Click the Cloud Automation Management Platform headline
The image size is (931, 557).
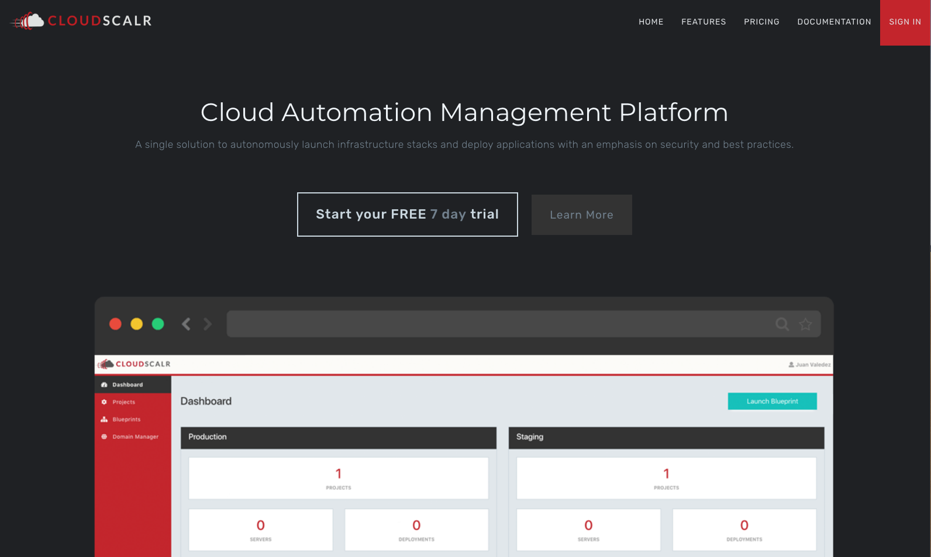(x=464, y=112)
